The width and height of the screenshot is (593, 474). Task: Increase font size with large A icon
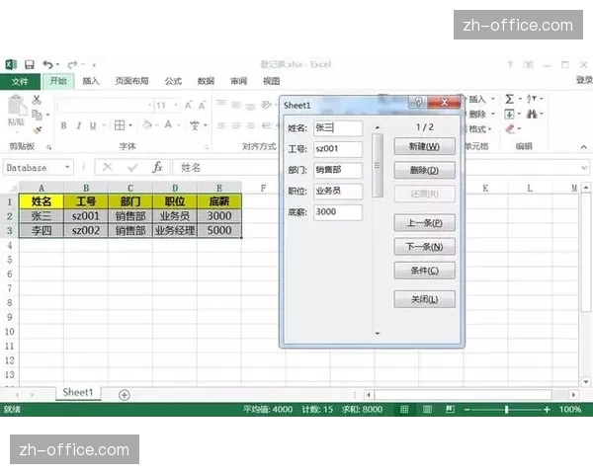coord(188,106)
